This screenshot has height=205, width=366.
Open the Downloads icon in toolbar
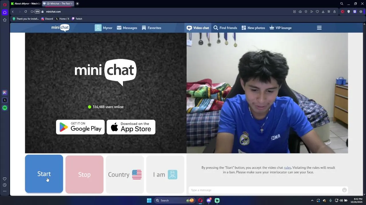pos(323,12)
